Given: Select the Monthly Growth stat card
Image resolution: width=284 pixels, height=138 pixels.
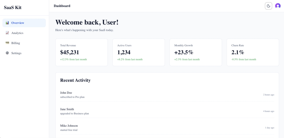Looking at the screenshot, I should tap(196, 52).
